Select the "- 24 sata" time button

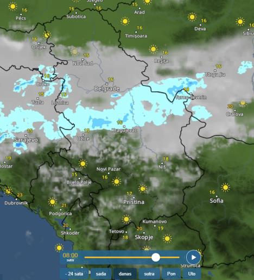(x=74, y=273)
